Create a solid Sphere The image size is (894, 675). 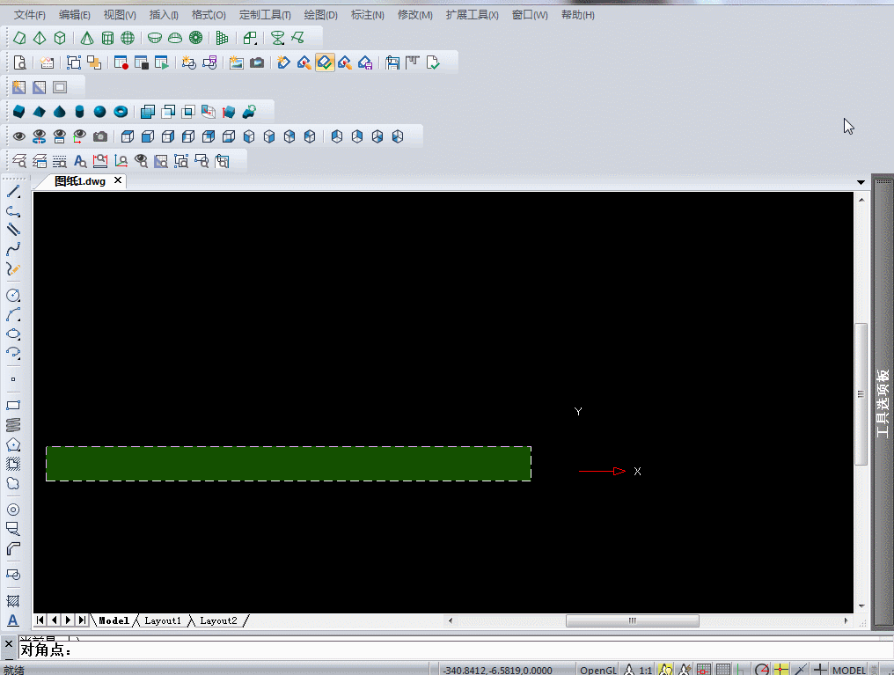point(99,112)
